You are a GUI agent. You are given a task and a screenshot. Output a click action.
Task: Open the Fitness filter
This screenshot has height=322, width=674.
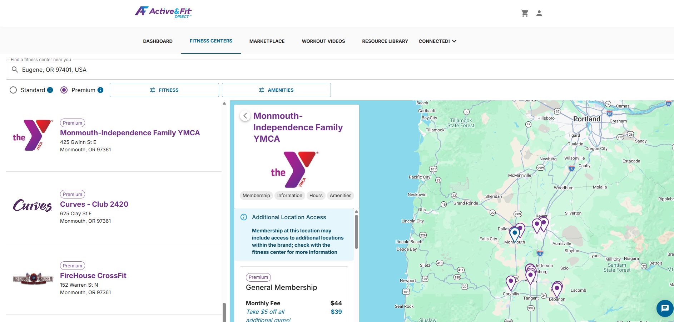coord(164,90)
